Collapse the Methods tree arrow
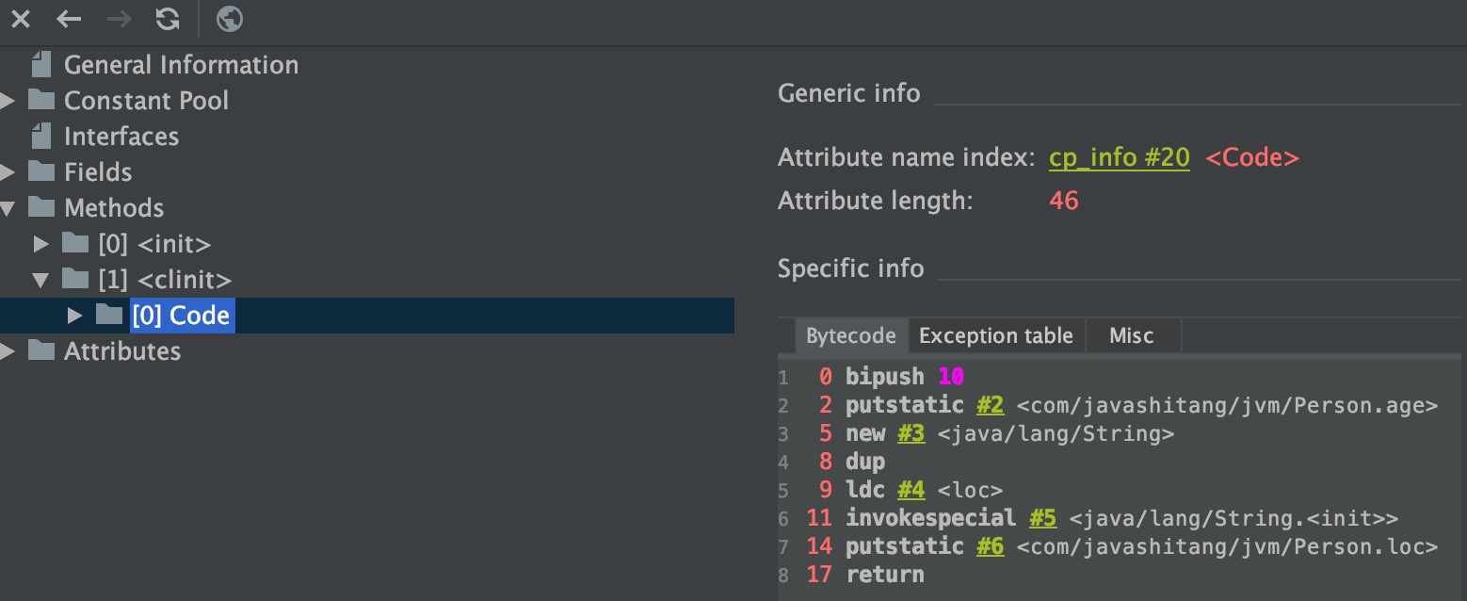 8,208
